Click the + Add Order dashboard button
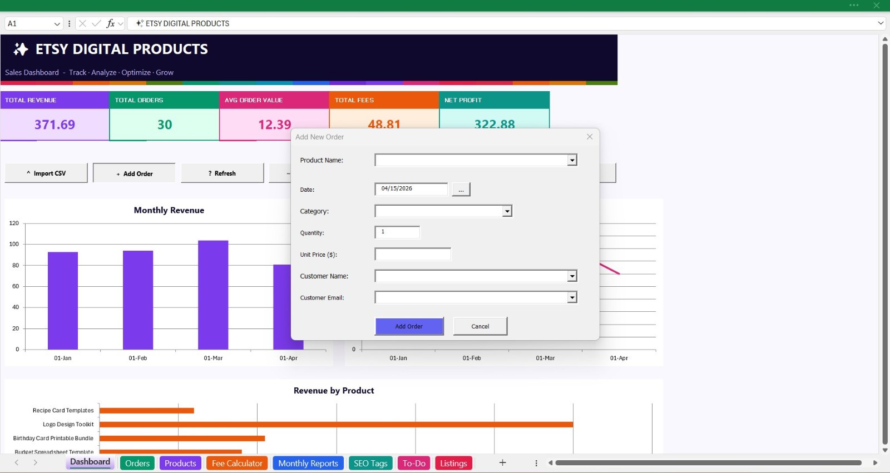This screenshot has width=890, height=473. [134, 173]
